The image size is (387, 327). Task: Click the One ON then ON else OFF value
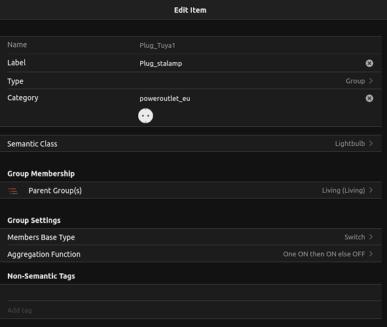(x=324, y=254)
